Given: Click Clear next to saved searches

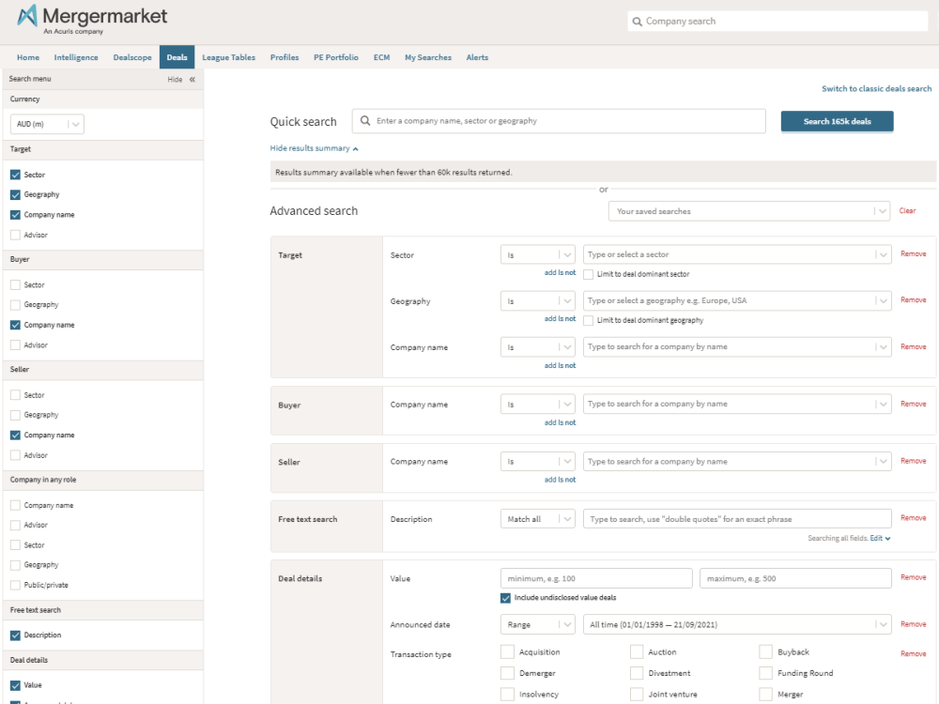Looking at the screenshot, I should (907, 210).
